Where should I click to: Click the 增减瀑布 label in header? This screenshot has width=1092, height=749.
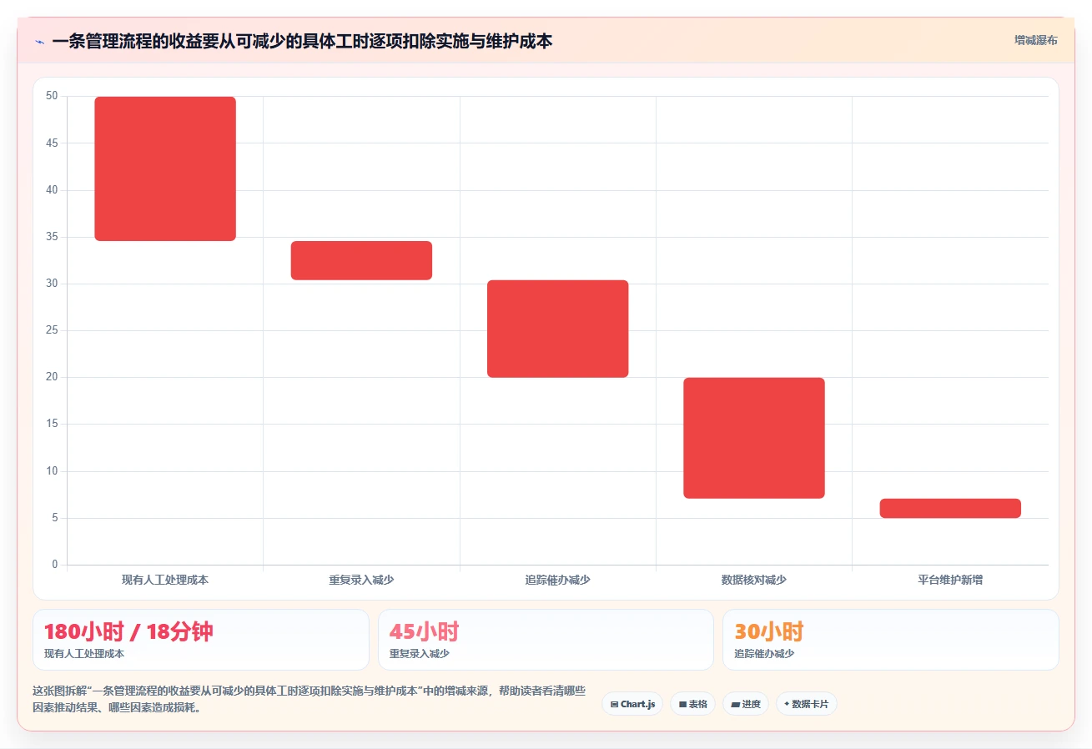click(x=1035, y=40)
